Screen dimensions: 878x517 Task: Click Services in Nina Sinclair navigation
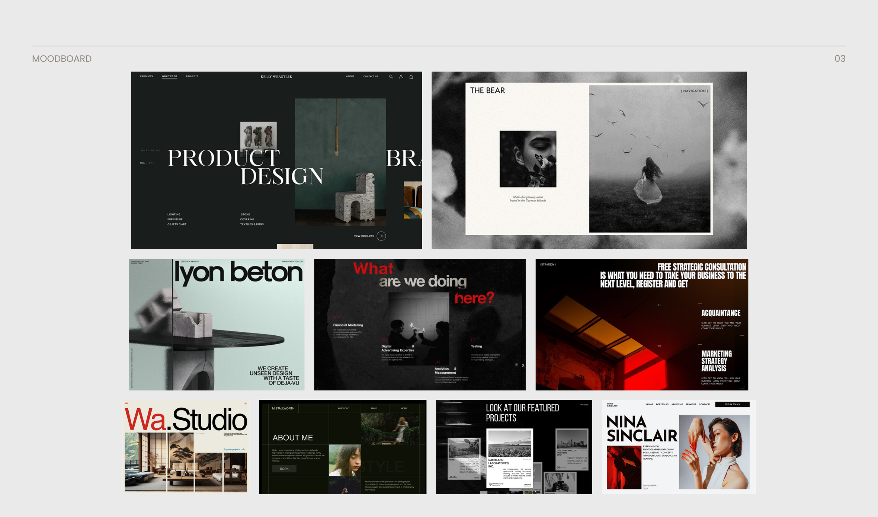pyautogui.click(x=690, y=404)
